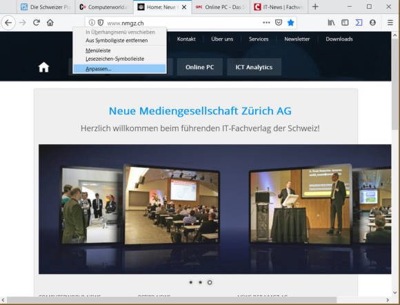Click the speakers at podium photo
The height and width of the screenshot is (305, 400).
(x=301, y=204)
